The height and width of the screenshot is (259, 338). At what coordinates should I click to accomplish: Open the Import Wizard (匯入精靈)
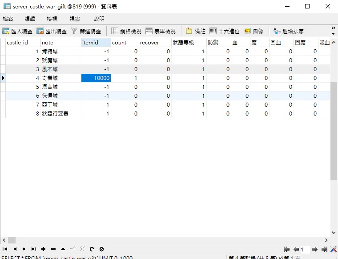pos(17,31)
